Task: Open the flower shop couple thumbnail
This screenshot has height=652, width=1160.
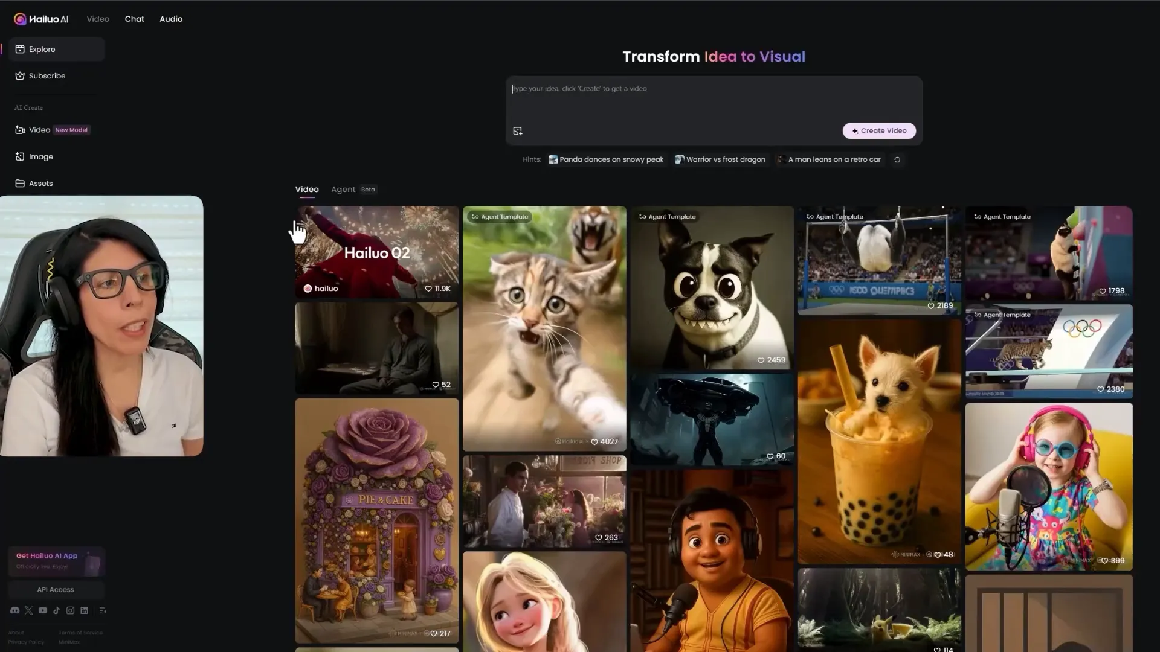Action: coord(544,501)
